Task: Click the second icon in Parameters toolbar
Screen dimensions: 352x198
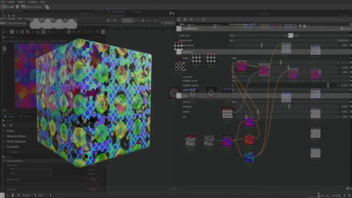Action: tap(185, 20)
